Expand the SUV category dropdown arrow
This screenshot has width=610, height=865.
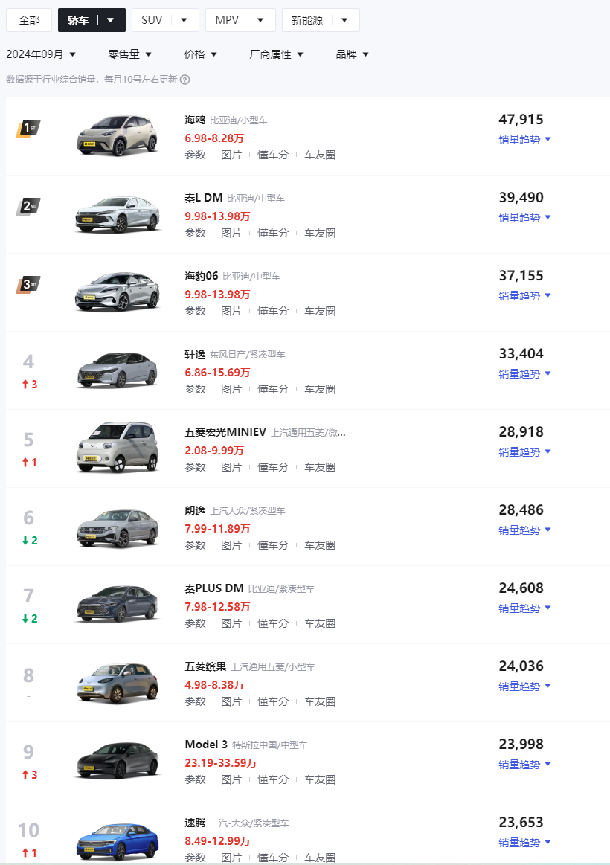click(x=184, y=20)
